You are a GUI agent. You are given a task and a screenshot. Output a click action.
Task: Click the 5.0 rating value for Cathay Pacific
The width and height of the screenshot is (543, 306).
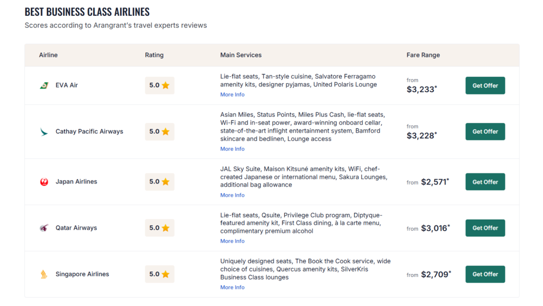coord(154,132)
